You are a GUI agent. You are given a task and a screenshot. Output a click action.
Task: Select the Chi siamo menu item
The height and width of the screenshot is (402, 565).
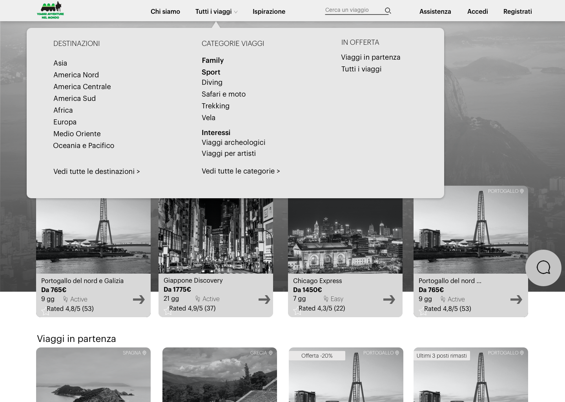tap(165, 11)
